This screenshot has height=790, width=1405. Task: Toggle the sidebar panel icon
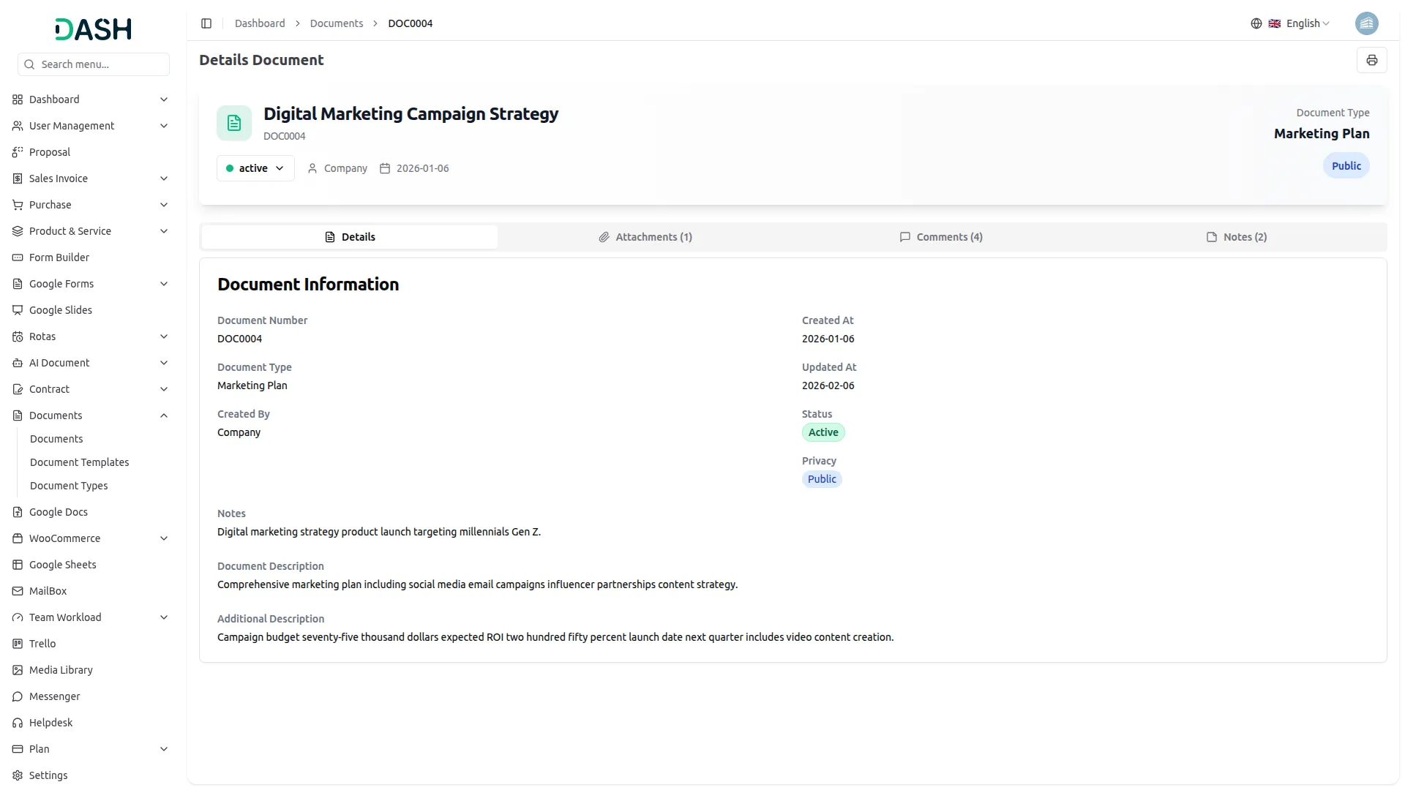206,23
